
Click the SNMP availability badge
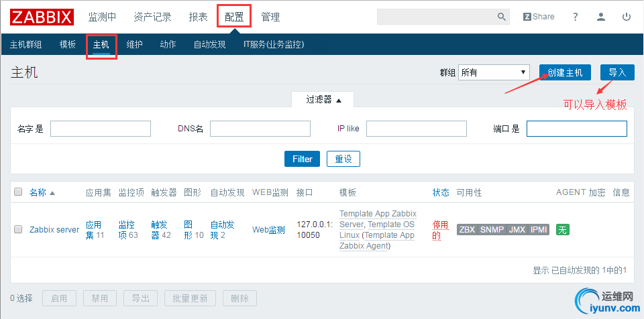[x=492, y=230]
